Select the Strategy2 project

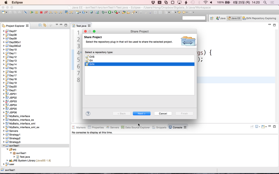pyautogui.click(x=15, y=138)
